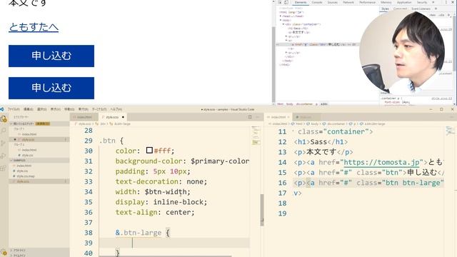Open the Search view in activity bar
This screenshot has height=257, width=457.
point(4,131)
